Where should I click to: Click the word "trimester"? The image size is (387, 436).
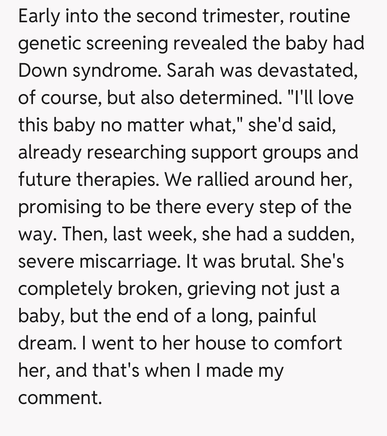[x=245, y=17]
